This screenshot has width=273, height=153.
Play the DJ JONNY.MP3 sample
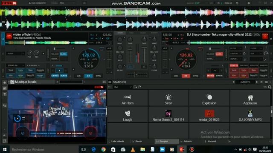point(250,114)
